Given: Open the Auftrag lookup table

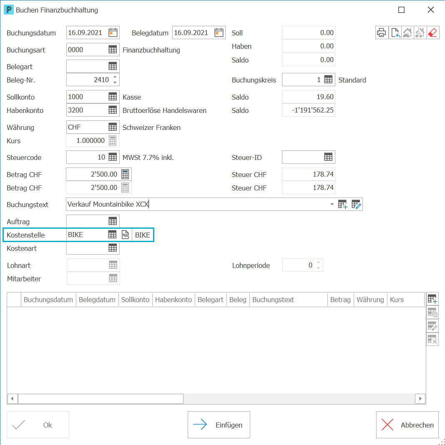Looking at the screenshot, I should pyautogui.click(x=113, y=221).
